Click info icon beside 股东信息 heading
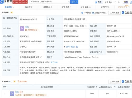The width and height of the screenshot is (132, 98). (11, 81)
